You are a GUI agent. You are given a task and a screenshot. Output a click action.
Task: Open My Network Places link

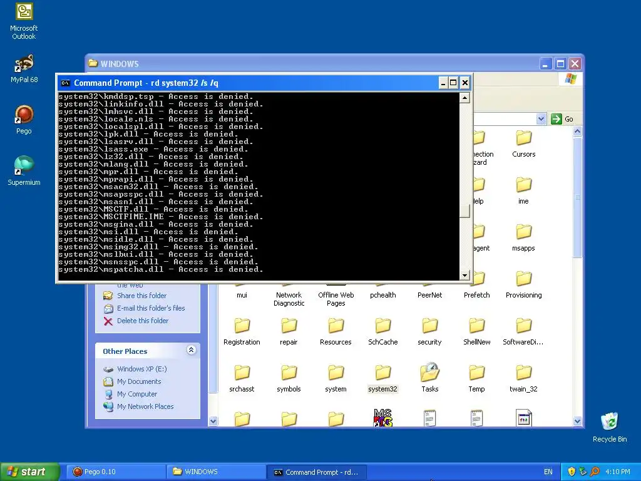coord(145,406)
